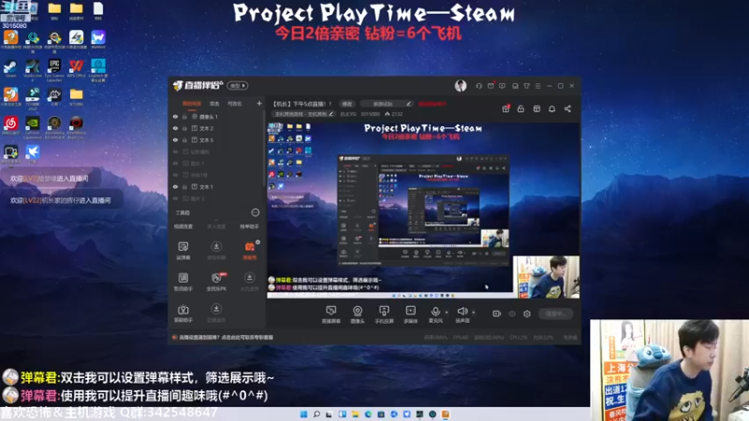Toggle lock on 文本 1 source
Viewport: 749px width, 421px height.
coord(184,186)
